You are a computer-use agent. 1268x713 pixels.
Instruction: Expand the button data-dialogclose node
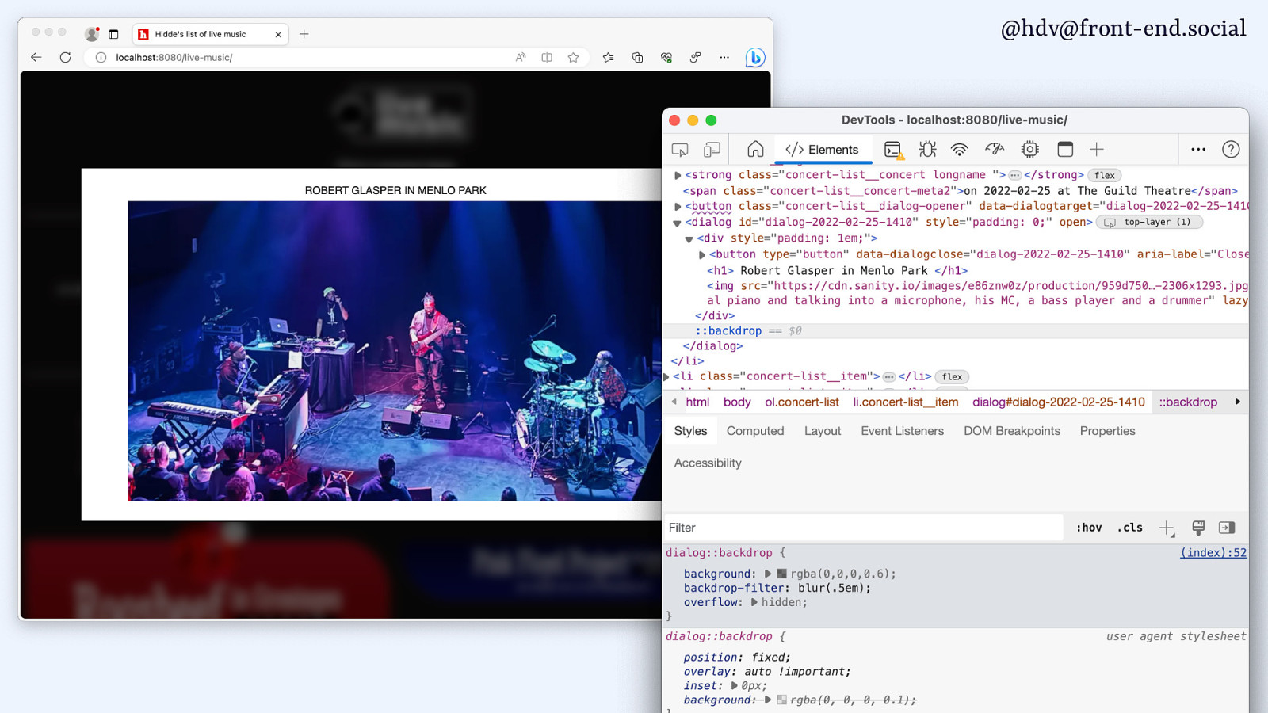click(701, 255)
